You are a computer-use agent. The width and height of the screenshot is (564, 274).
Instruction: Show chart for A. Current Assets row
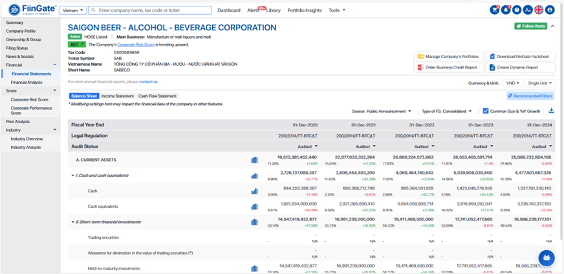(254, 159)
